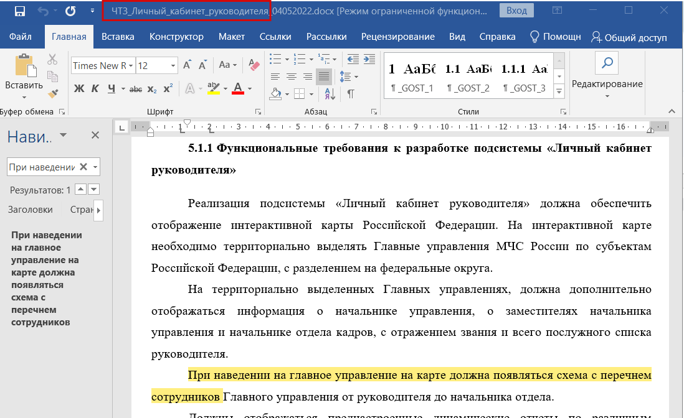Toggle bold Ж formatting

point(79,89)
